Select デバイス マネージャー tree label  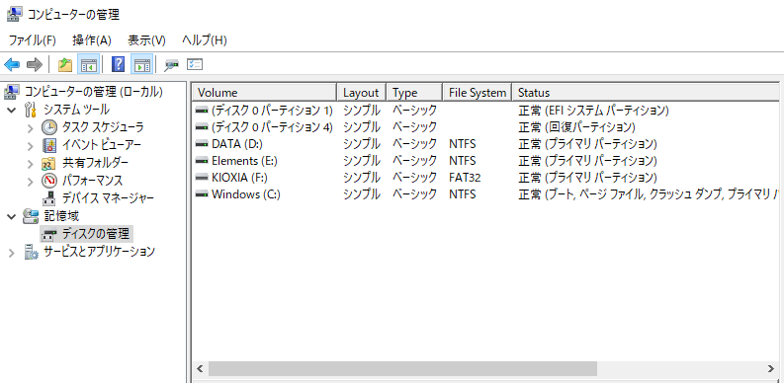click(108, 198)
